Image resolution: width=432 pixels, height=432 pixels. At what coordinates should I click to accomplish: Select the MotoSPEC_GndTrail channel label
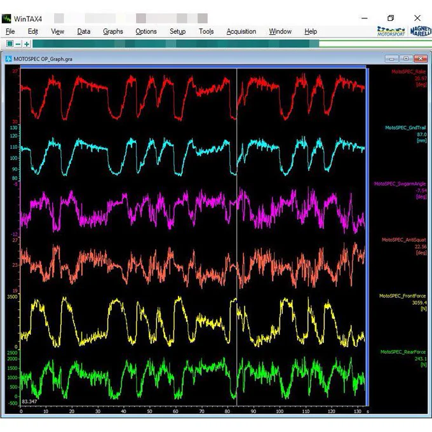[405, 128]
